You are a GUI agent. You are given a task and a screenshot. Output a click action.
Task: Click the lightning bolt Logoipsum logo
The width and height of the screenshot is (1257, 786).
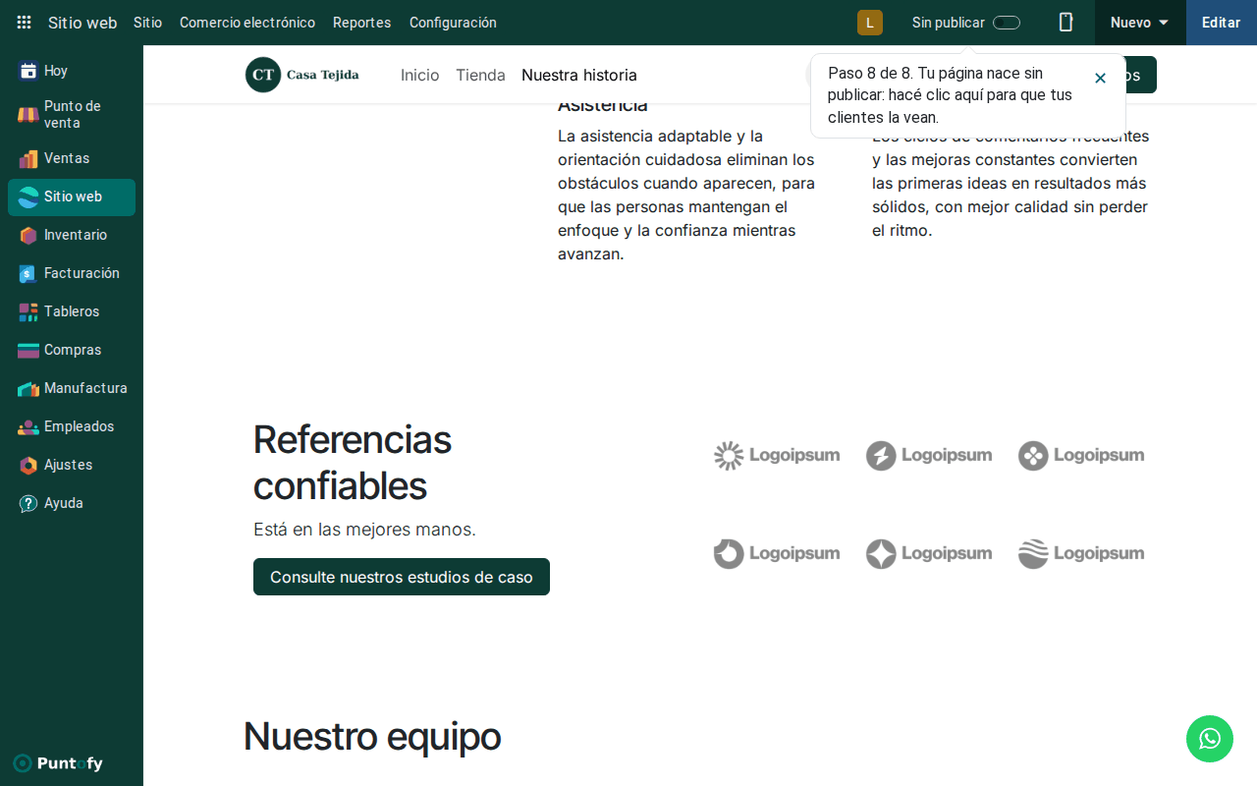(x=929, y=456)
